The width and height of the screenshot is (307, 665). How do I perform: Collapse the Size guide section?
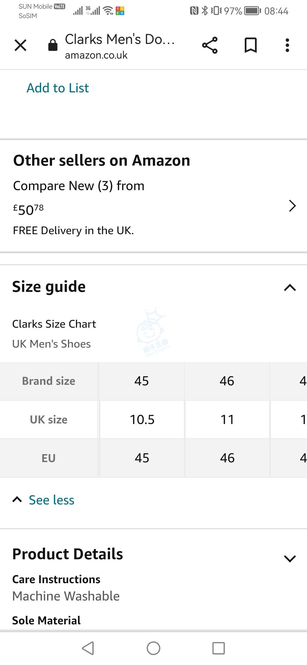(290, 287)
